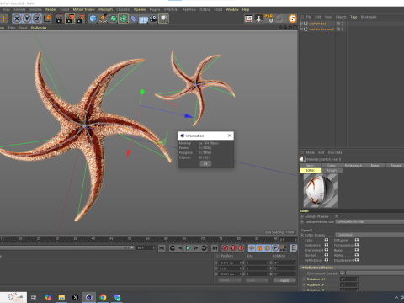Image resolution: width=404 pixels, height=303 pixels.
Task: Toggle Animate Preview checkbox
Action: pos(337,216)
